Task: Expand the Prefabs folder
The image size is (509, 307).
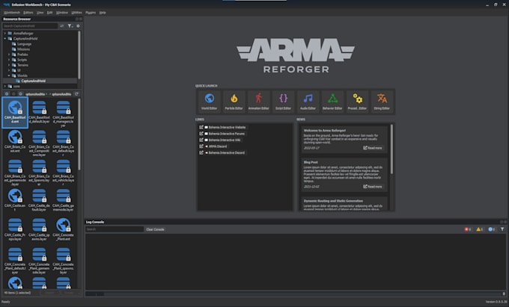Action: pos(9,55)
